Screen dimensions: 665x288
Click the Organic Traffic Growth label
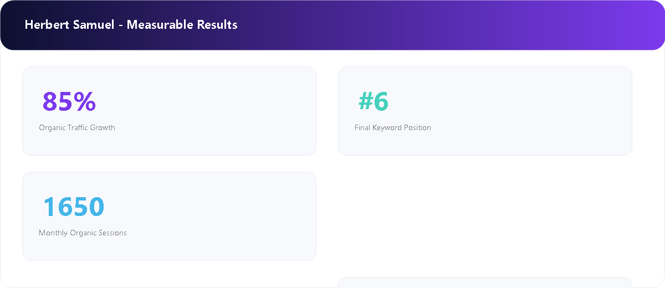click(x=77, y=127)
